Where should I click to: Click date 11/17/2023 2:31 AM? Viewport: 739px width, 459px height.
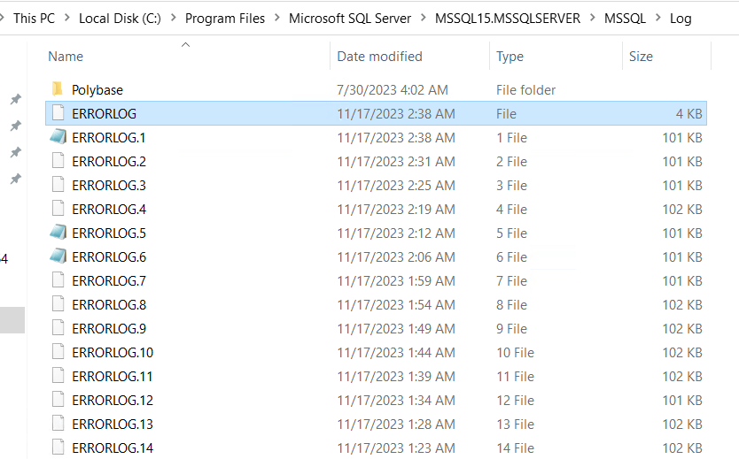click(x=396, y=161)
